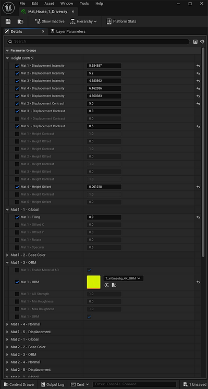Uncheck Mat 4 Height Offset override
208x389 pixels.
click(x=17, y=187)
